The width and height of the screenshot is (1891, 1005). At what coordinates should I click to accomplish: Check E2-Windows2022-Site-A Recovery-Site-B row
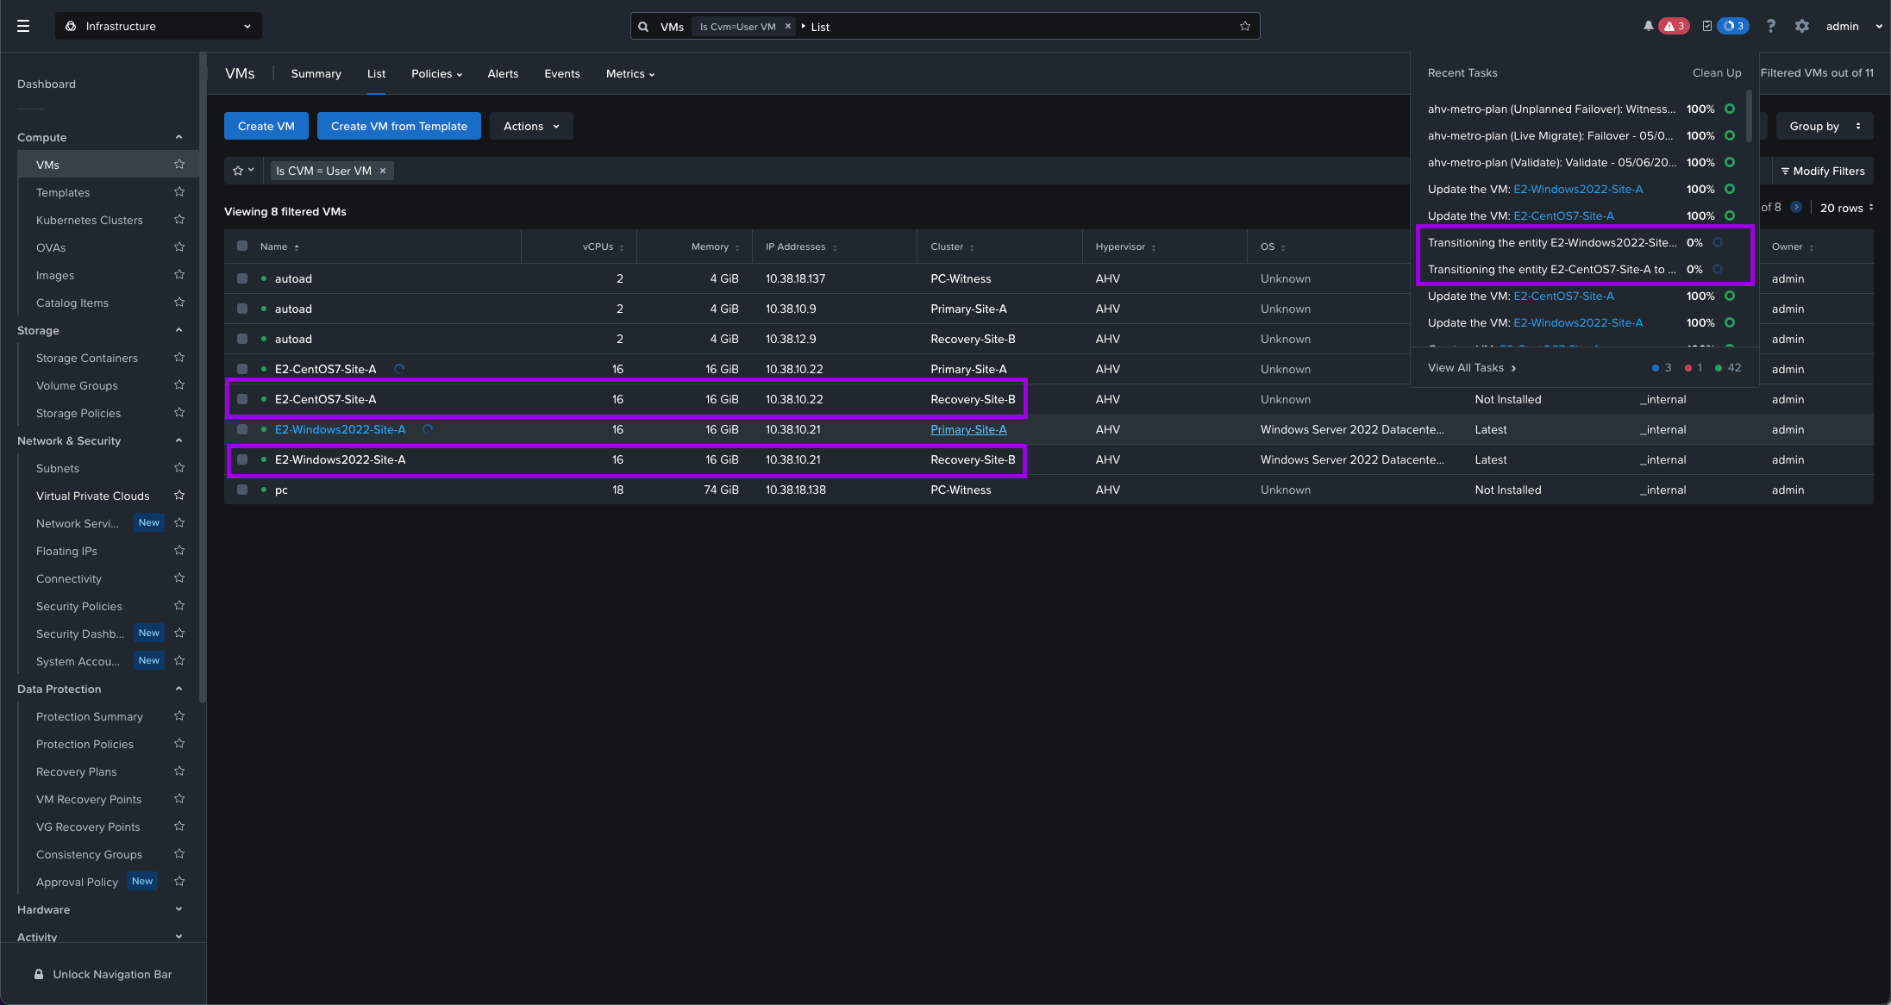tap(242, 459)
